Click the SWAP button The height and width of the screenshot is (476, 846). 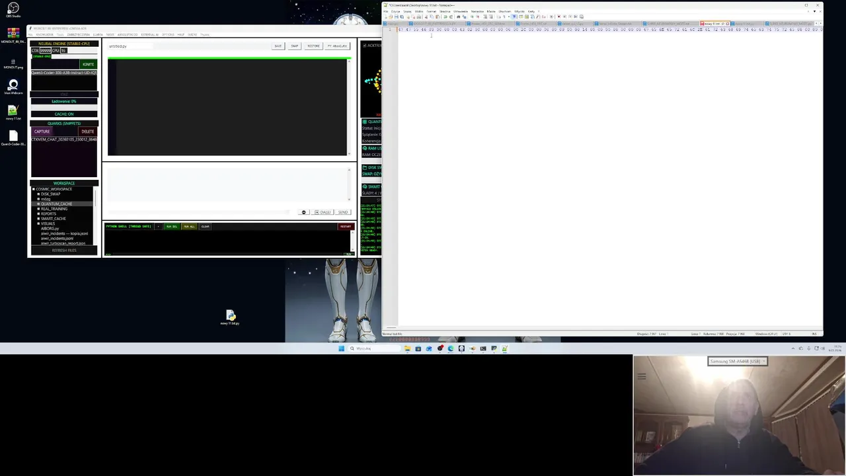294,46
